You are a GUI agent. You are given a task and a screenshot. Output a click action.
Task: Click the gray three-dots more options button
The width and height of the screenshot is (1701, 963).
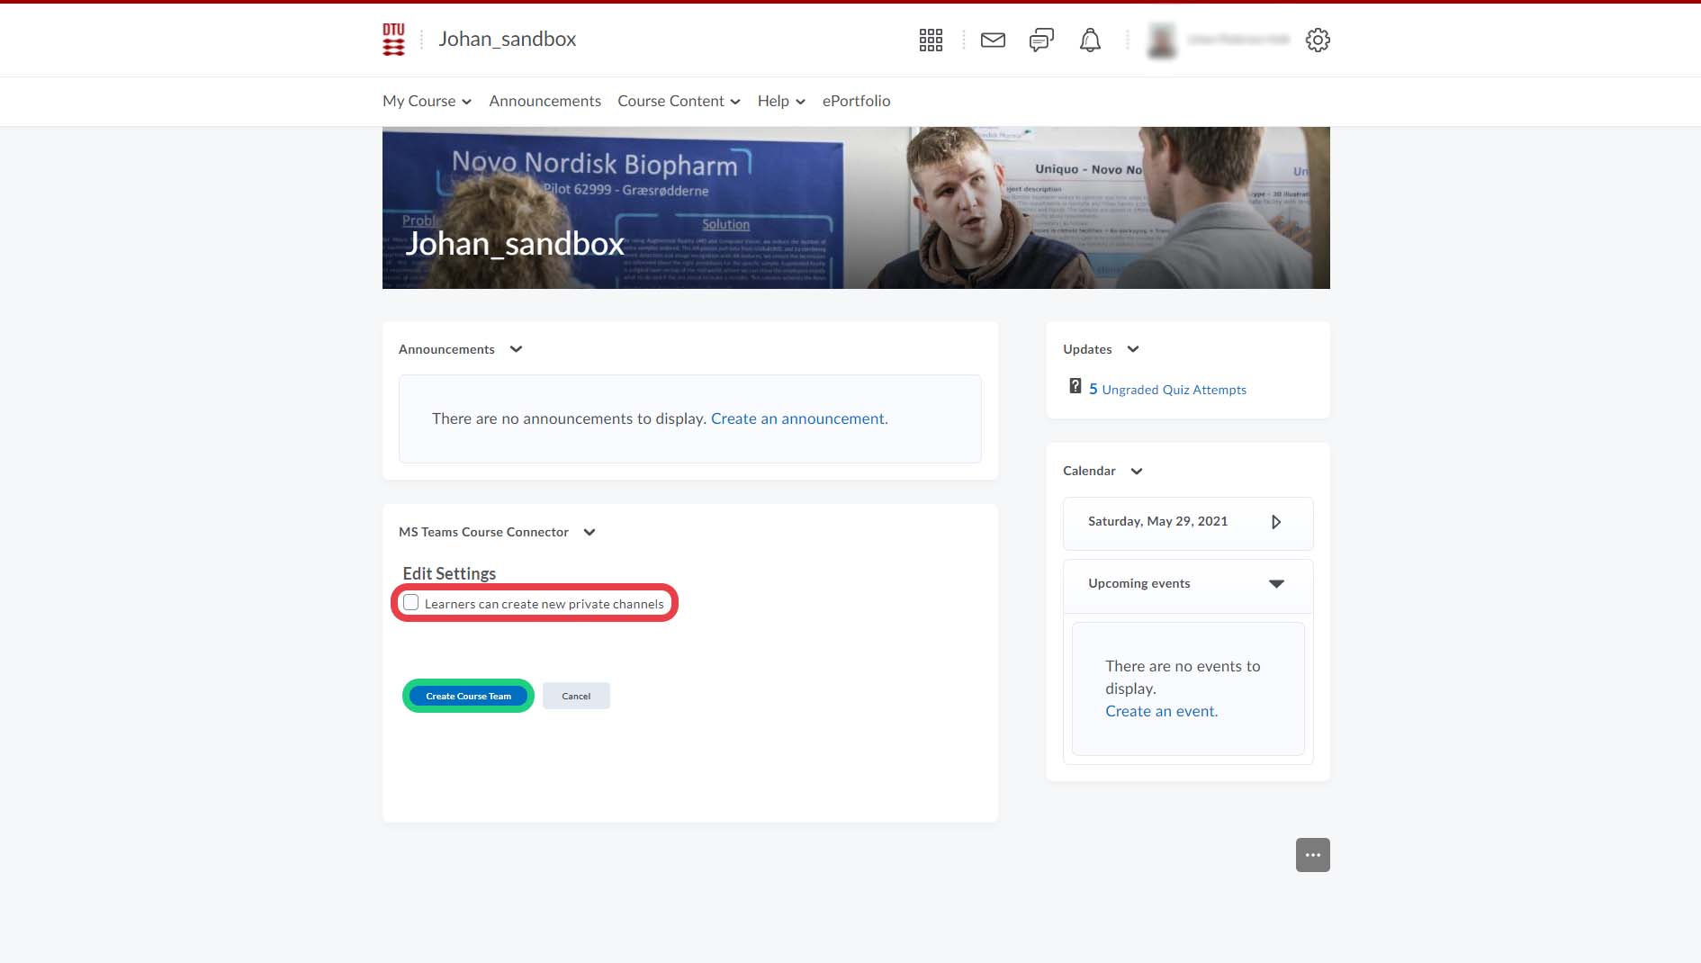point(1312,855)
